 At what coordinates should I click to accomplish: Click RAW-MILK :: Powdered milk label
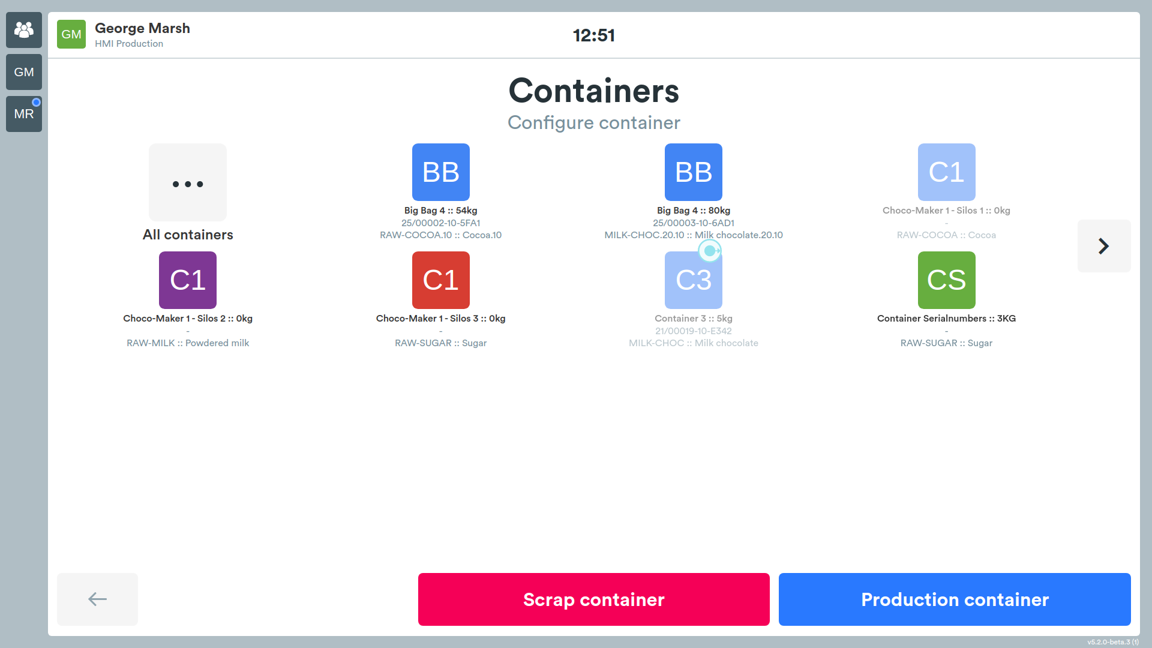point(188,343)
